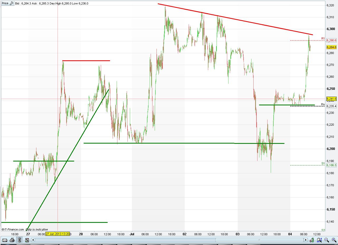This screenshot has height=245, width=338.
Task: Click the auto-fit zoom arrows icon
Action: tap(319, 240)
